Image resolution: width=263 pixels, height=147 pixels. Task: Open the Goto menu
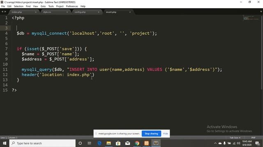43,7
